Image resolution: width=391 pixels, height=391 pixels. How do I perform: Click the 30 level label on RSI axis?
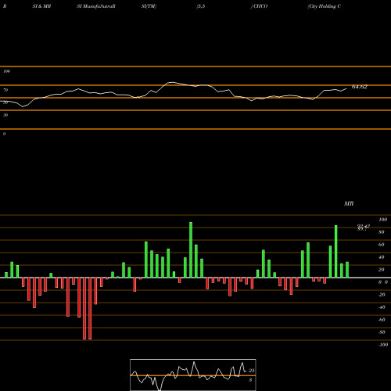coord(5,115)
